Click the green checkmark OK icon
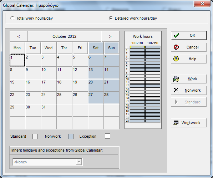 pos(176,35)
